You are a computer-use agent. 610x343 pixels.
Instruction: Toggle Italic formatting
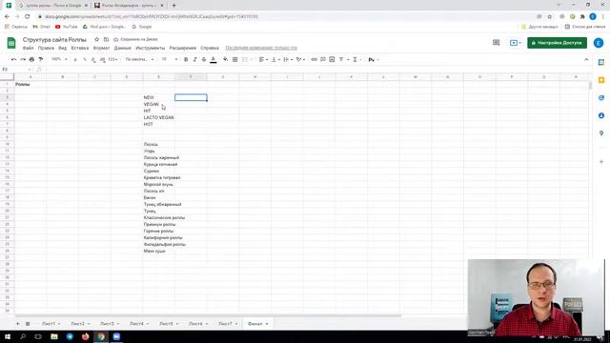click(194, 59)
